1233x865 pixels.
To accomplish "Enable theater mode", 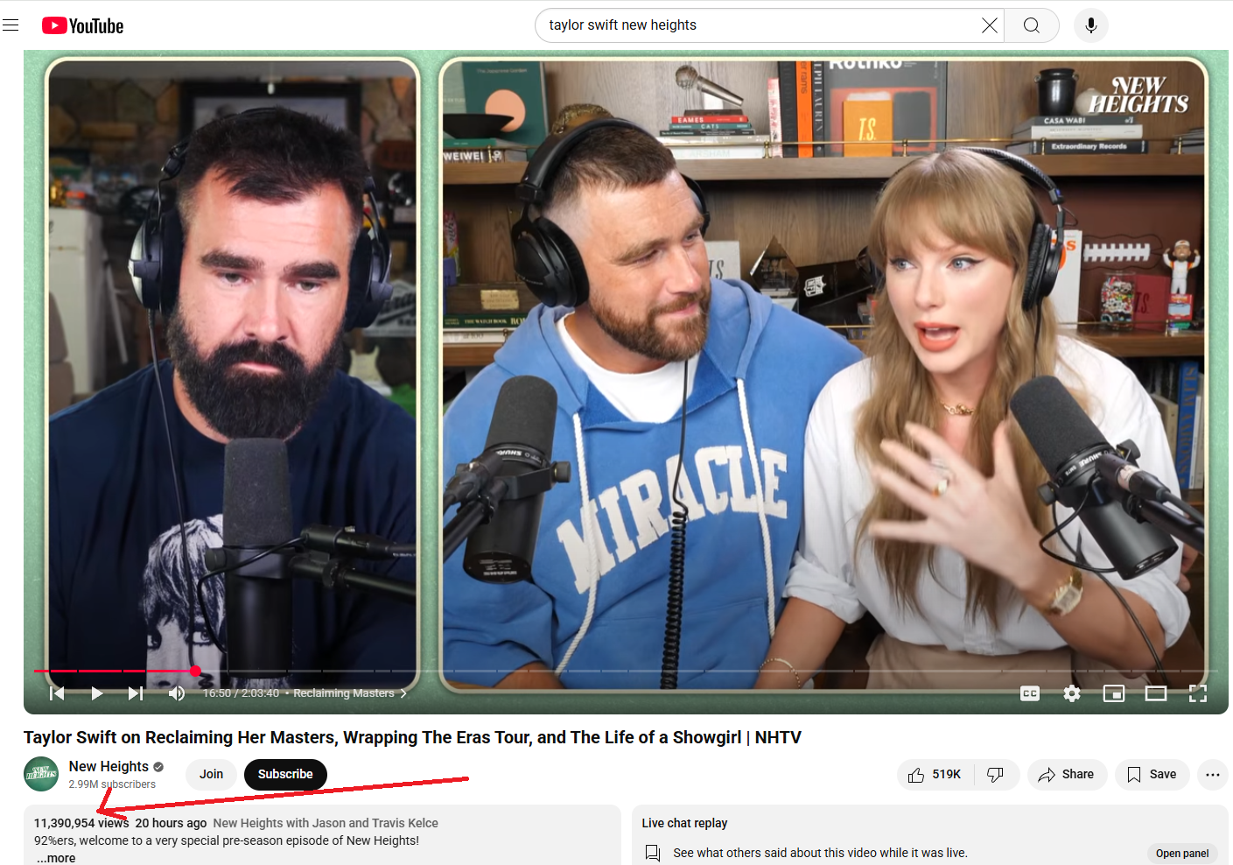I will (1156, 693).
